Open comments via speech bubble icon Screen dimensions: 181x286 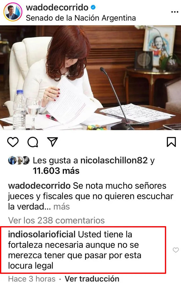33,142
